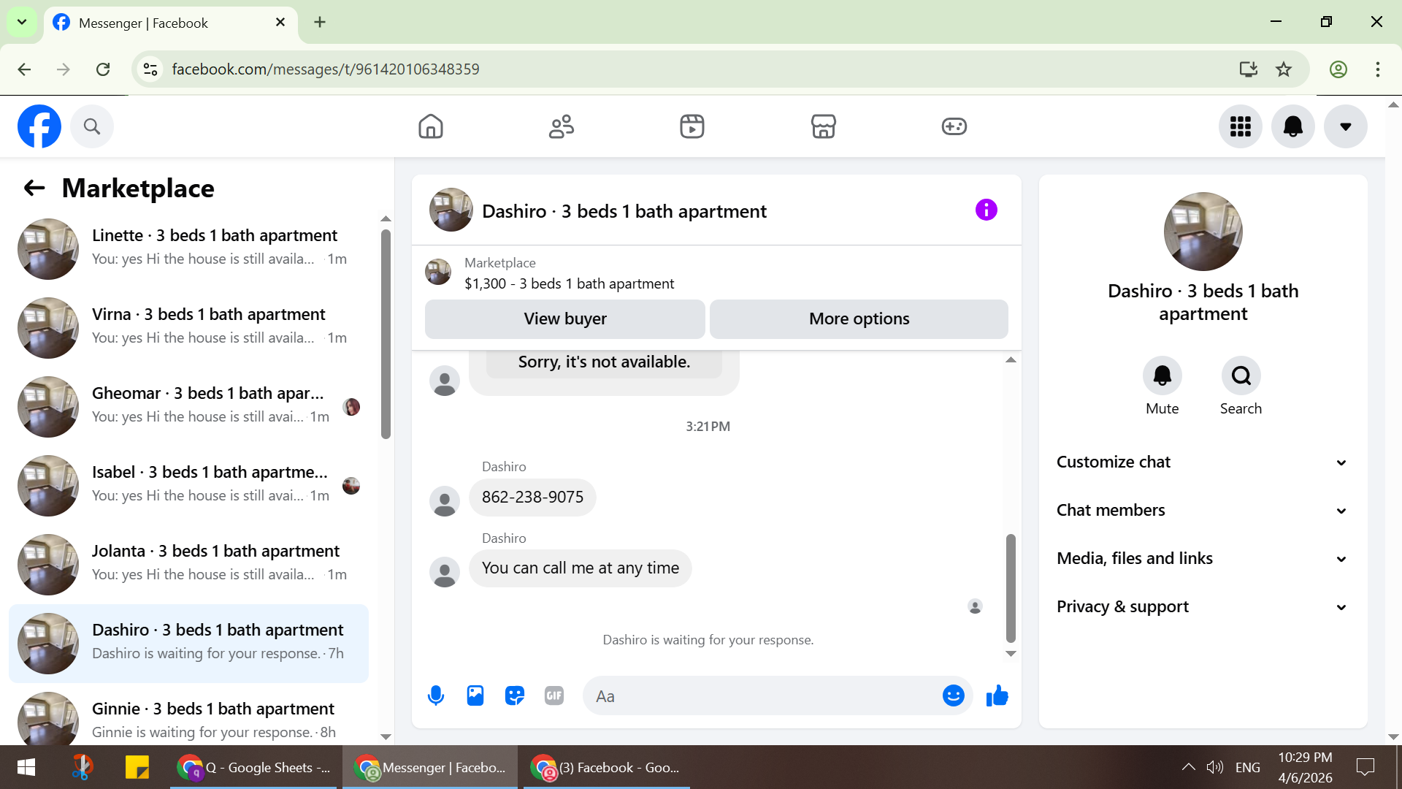Reload the Messenger page

(103, 69)
